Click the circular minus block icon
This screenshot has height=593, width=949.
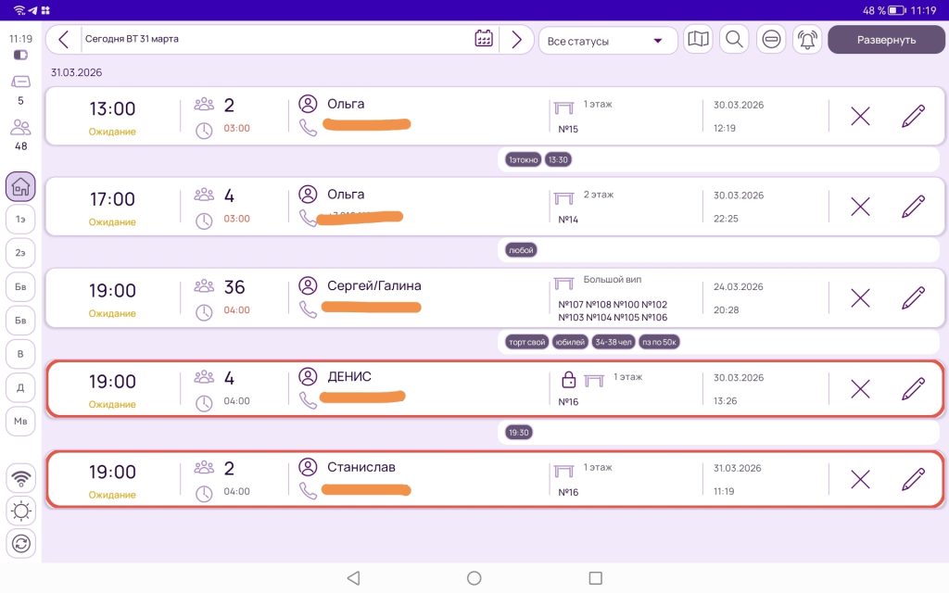pyautogui.click(x=771, y=40)
